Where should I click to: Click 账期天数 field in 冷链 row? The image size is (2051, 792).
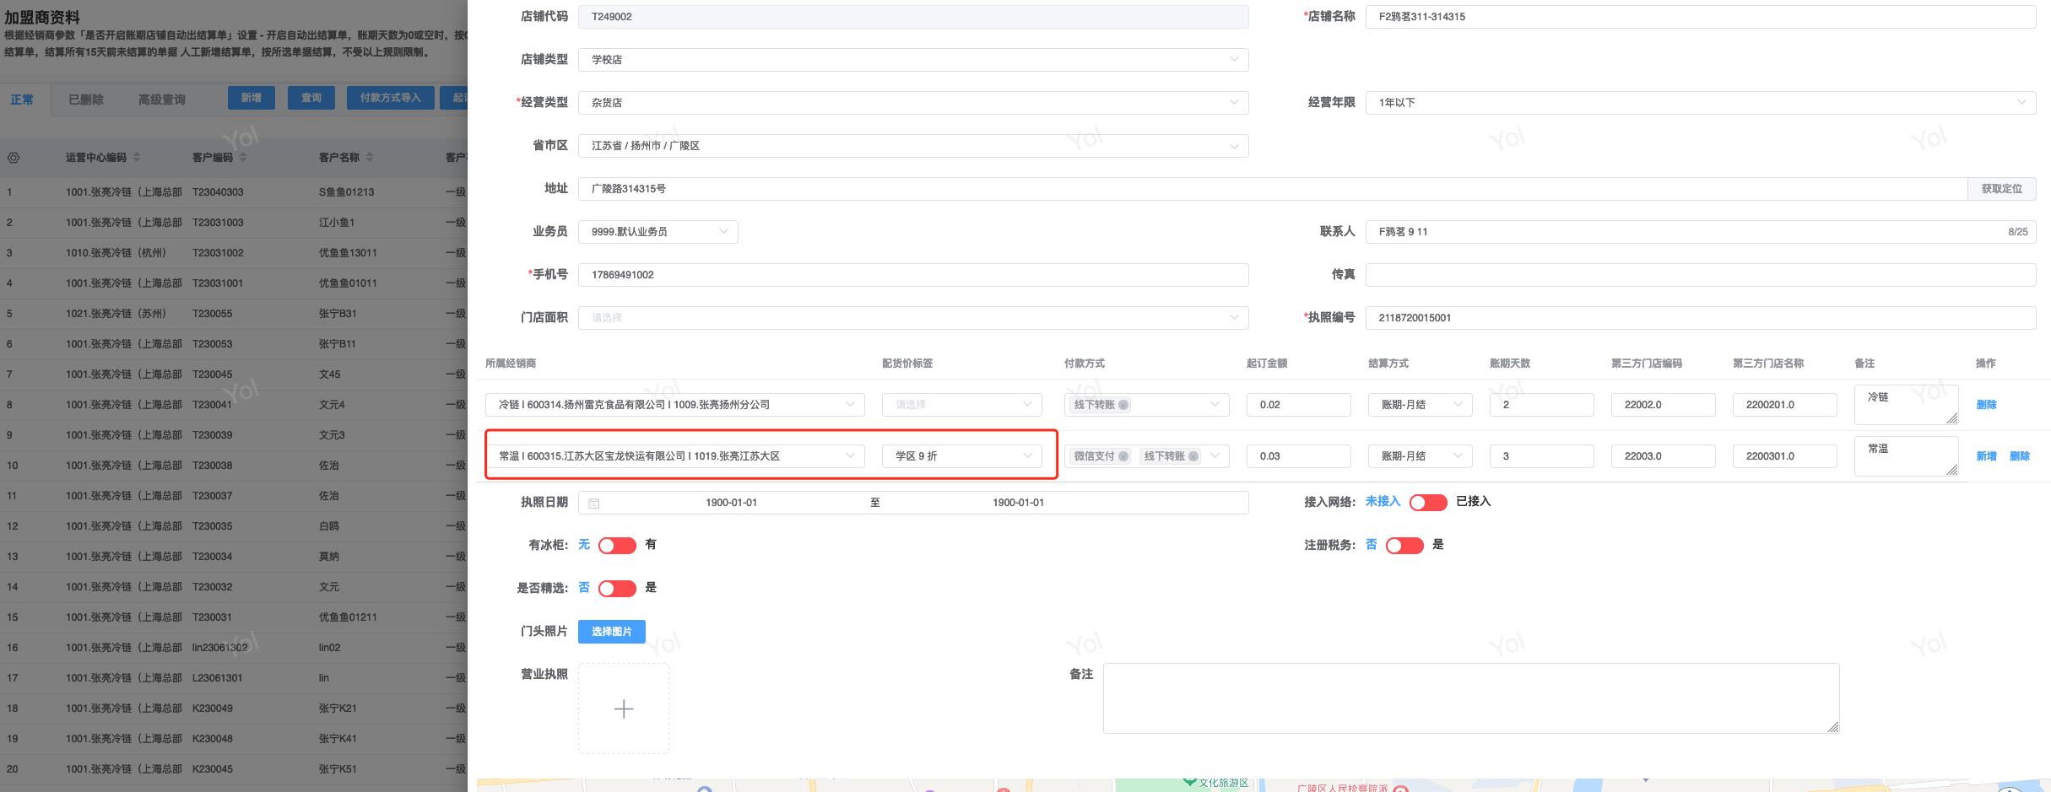click(1542, 405)
